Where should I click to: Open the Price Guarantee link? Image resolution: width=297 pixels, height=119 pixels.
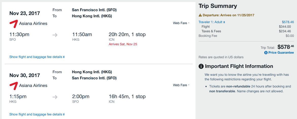[x=281, y=53]
